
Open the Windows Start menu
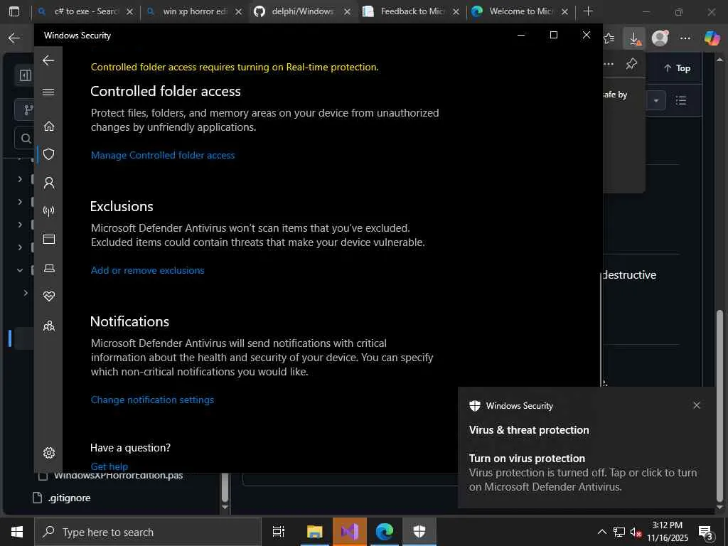tap(17, 532)
